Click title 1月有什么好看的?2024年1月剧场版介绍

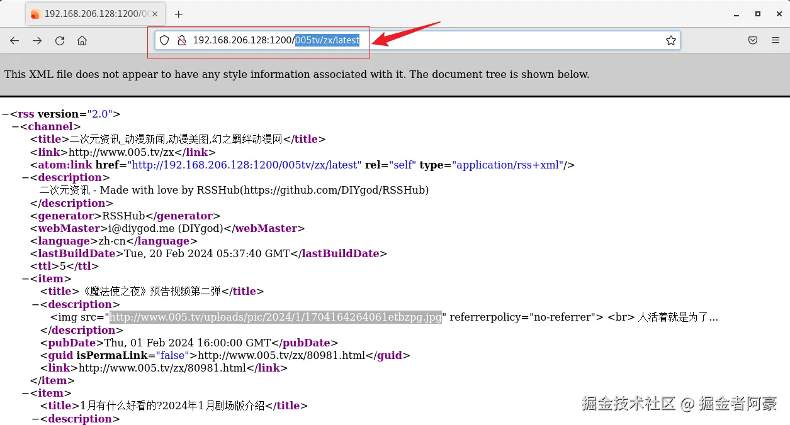coord(172,406)
